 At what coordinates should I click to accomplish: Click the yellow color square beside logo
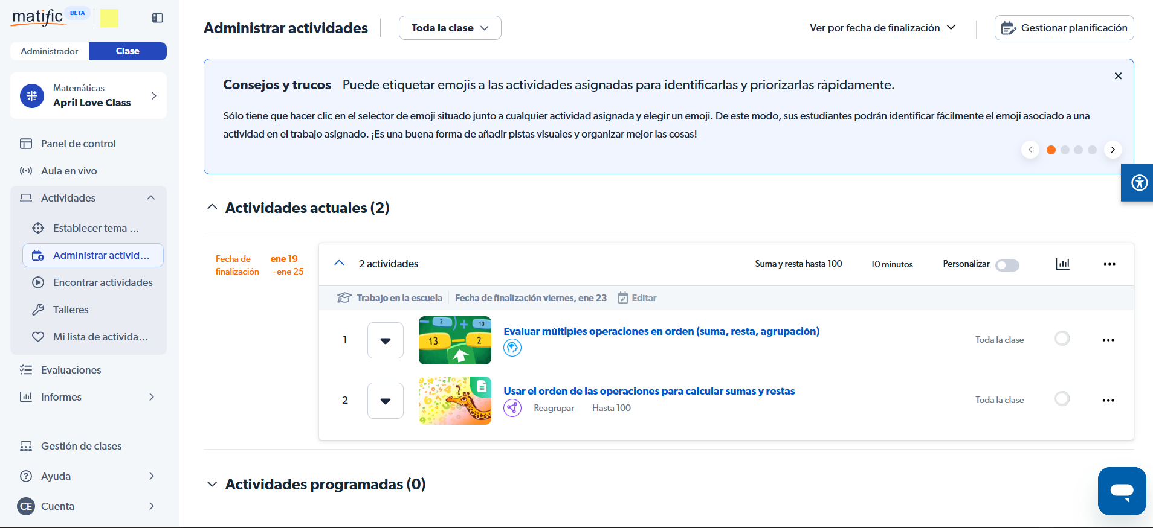click(x=109, y=19)
